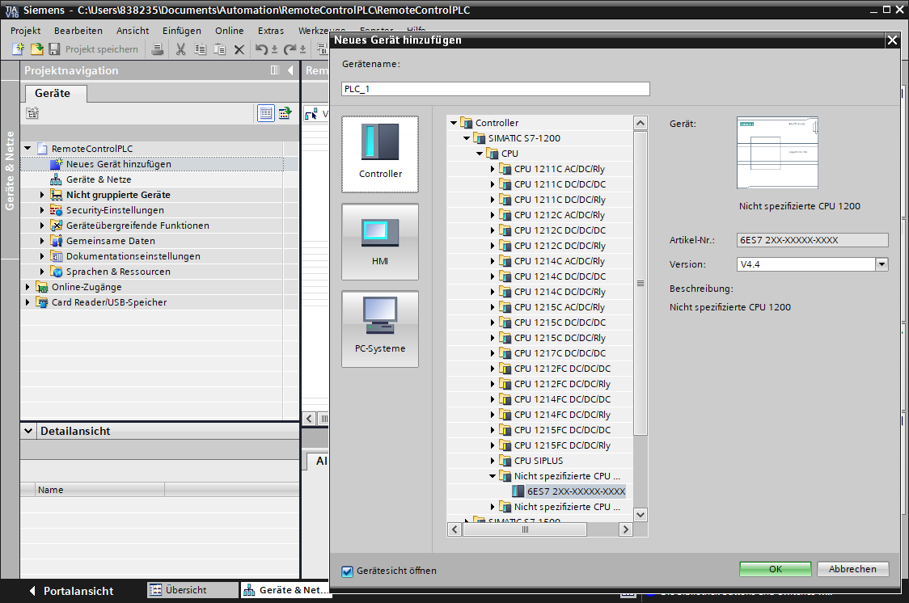Screen dimensions: 909x603
Task: Collapse the Controller folder in device tree
Action: click(454, 123)
